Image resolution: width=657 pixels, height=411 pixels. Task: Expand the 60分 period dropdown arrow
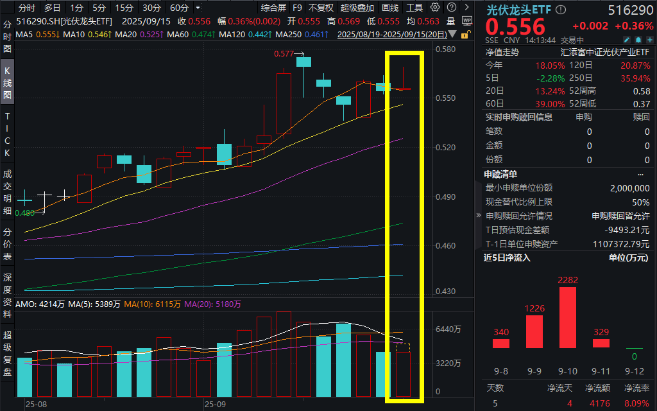199,8
